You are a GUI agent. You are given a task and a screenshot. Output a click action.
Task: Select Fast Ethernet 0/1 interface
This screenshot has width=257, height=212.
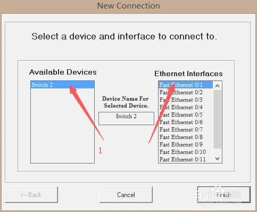[x=186, y=85]
